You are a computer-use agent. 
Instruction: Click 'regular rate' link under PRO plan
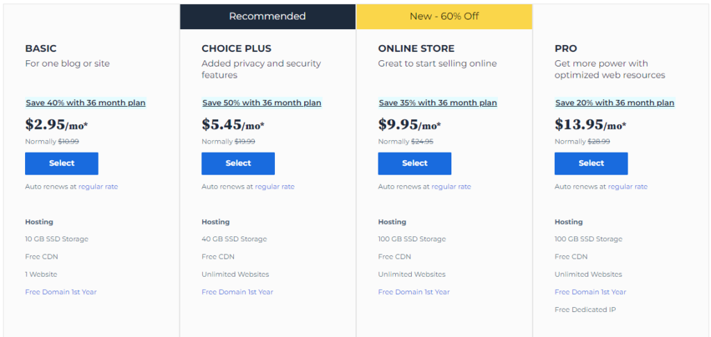[x=627, y=187]
